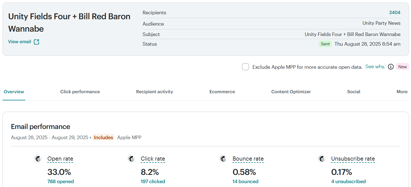This screenshot has width=411, height=187.
Task: Click the Bounce rate label
Action: click(248, 159)
